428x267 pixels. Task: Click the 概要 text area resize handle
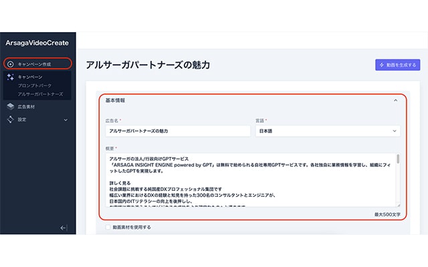[399, 205]
